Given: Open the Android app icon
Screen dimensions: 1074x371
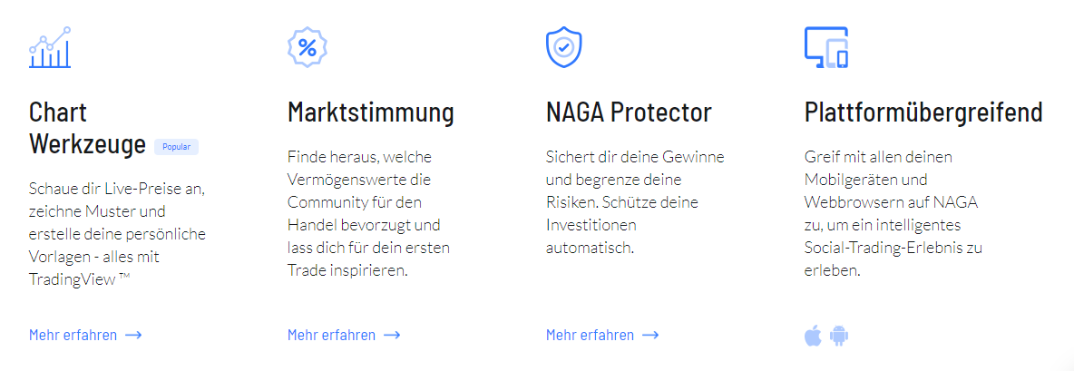Looking at the screenshot, I should click(x=839, y=337).
